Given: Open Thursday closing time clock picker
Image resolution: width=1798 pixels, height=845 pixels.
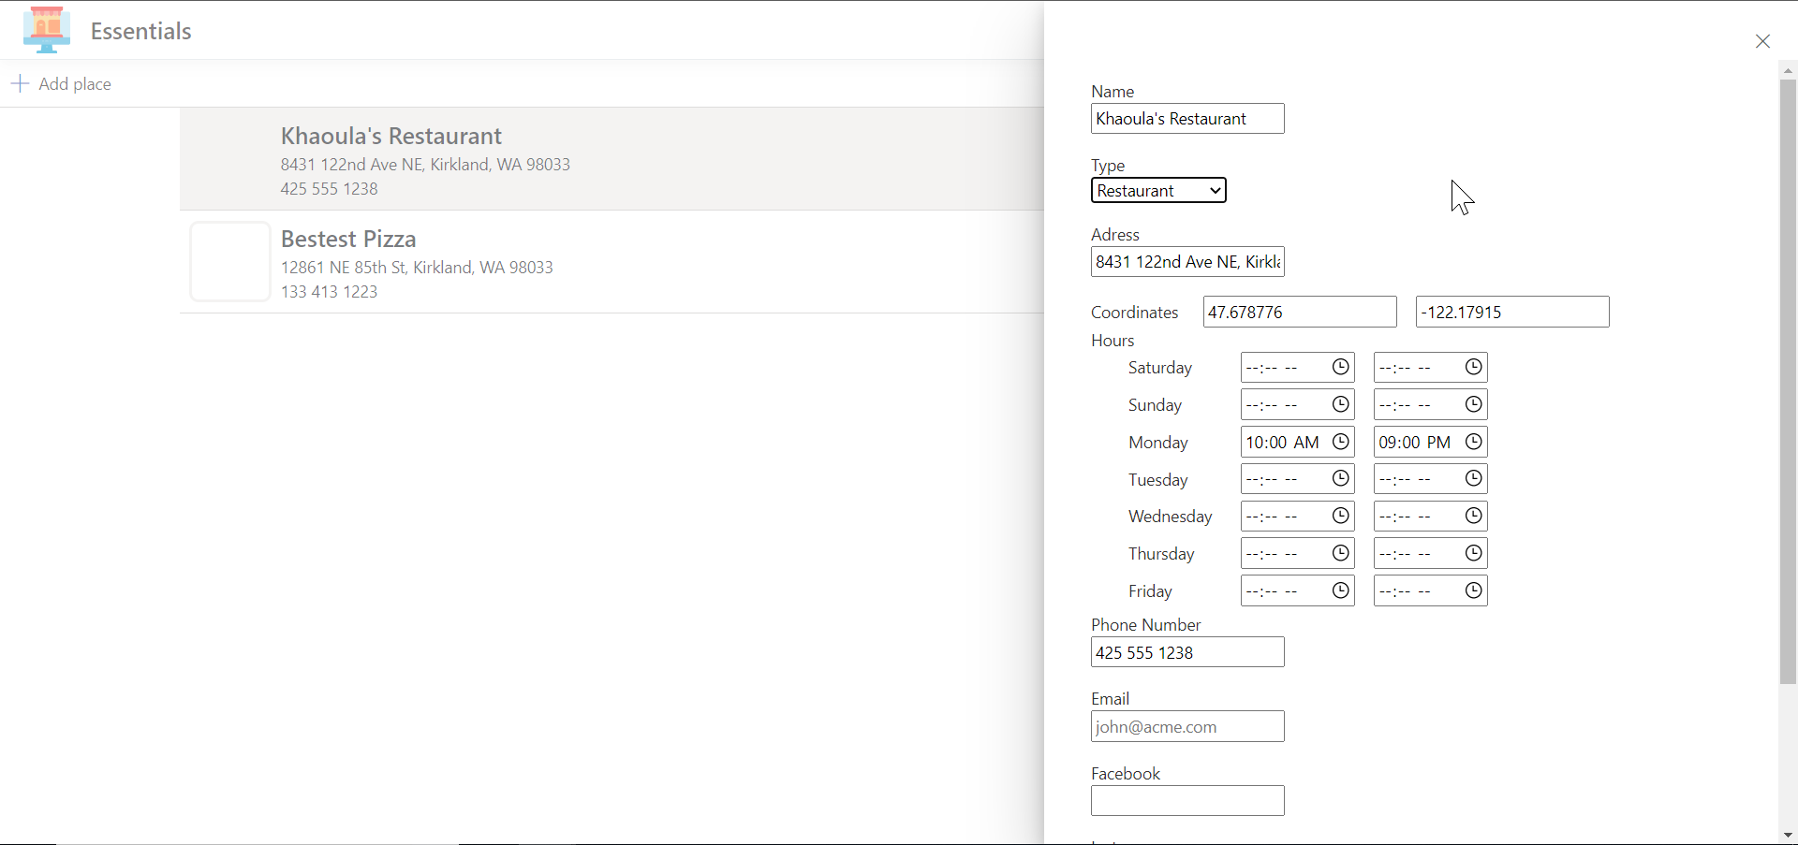Looking at the screenshot, I should 1474,554.
